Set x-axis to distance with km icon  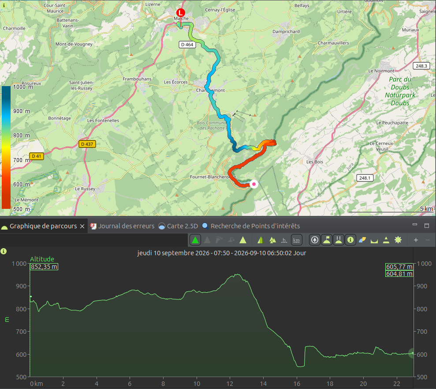(x=296, y=240)
